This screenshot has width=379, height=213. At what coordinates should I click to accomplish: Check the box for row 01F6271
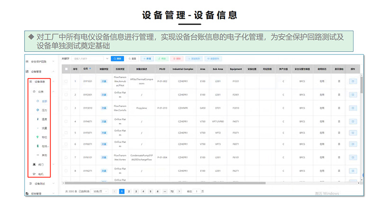[x=66, y=171]
